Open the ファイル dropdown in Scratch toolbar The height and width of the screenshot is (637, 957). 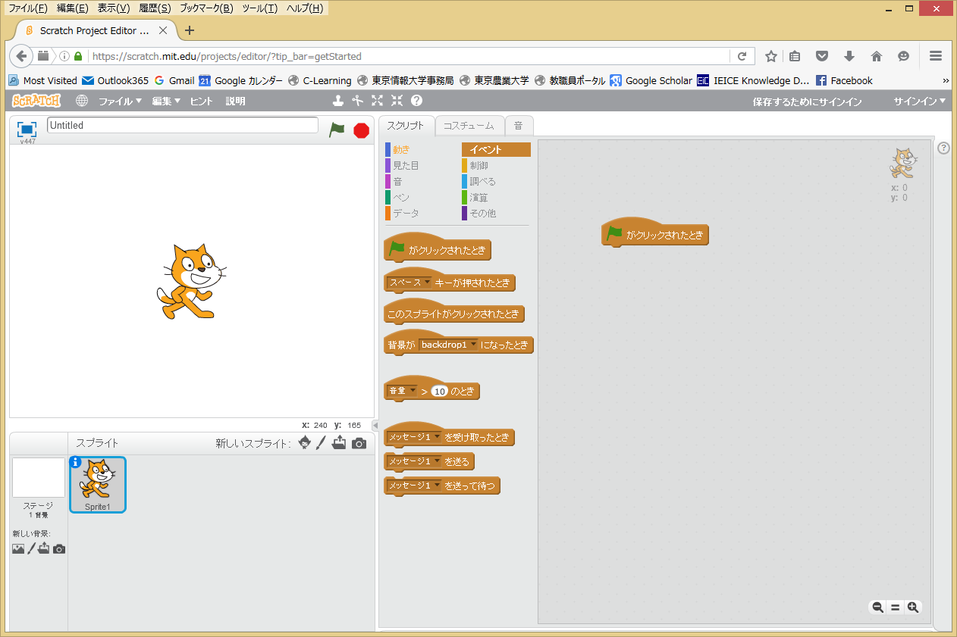click(x=120, y=101)
